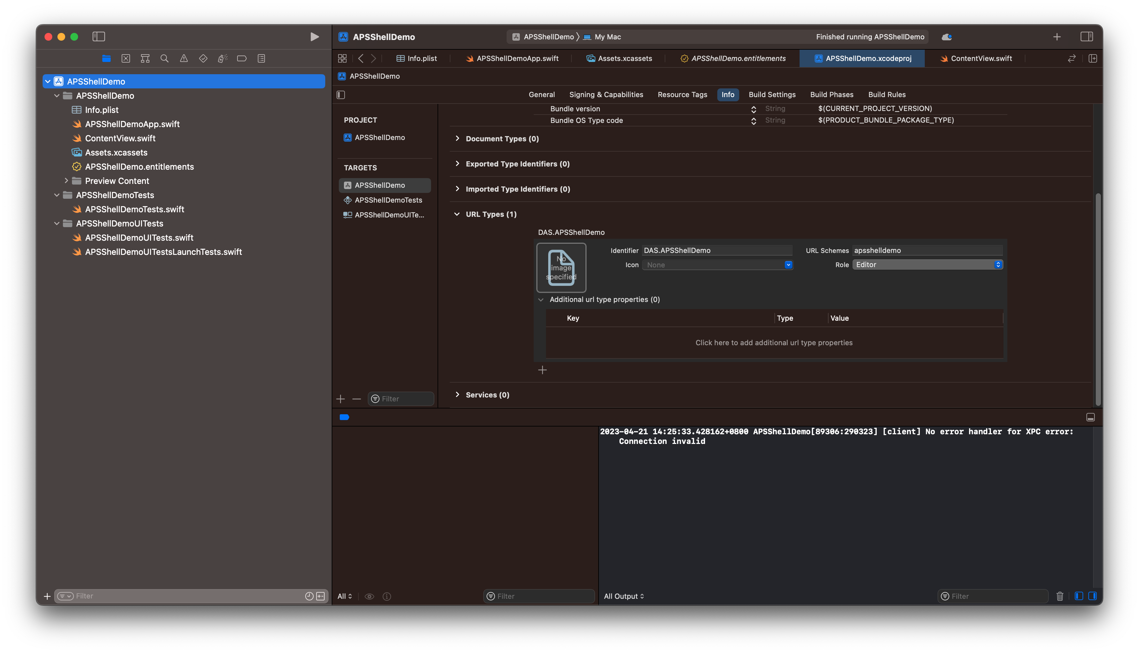
Task: Go back with the editor back arrow
Action: tap(361, 58)
